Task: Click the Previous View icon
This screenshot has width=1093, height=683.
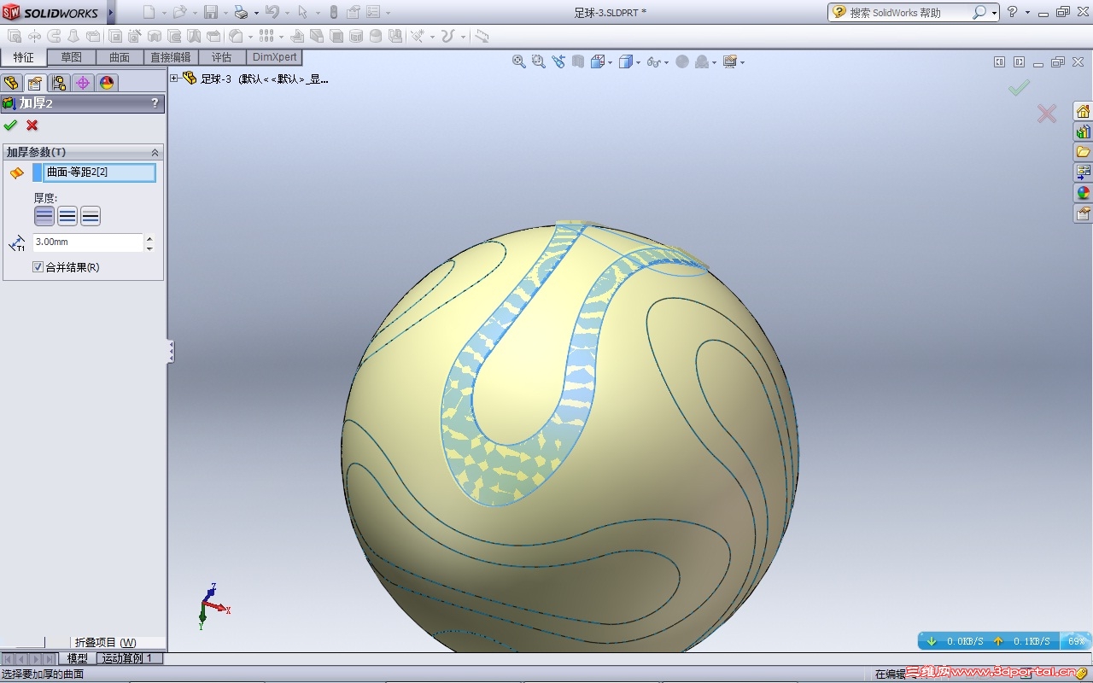Action: (558, 61)
